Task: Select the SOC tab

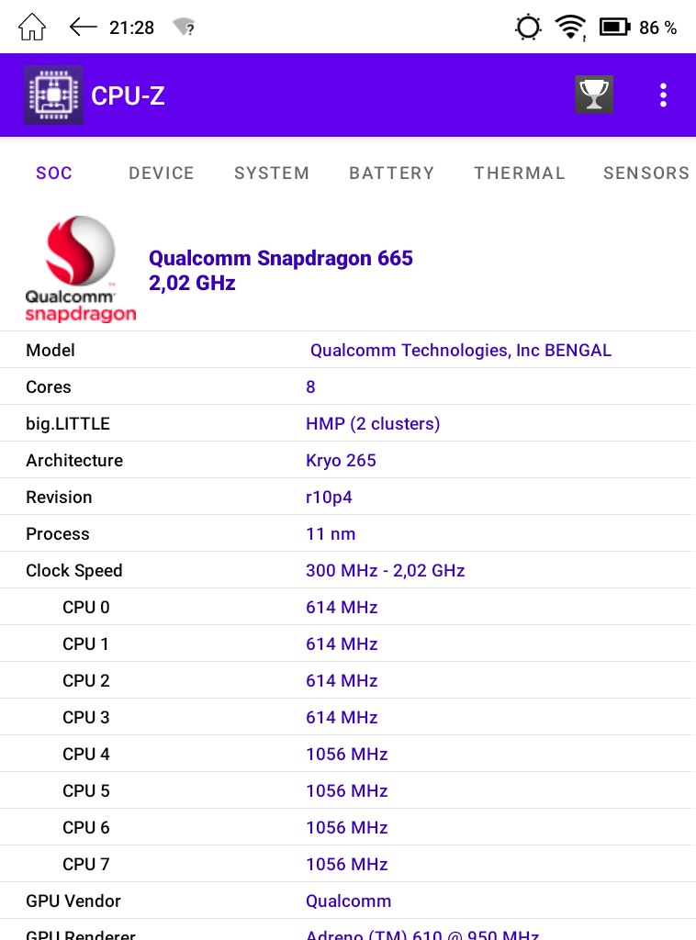Action: (x=54, y=173)
